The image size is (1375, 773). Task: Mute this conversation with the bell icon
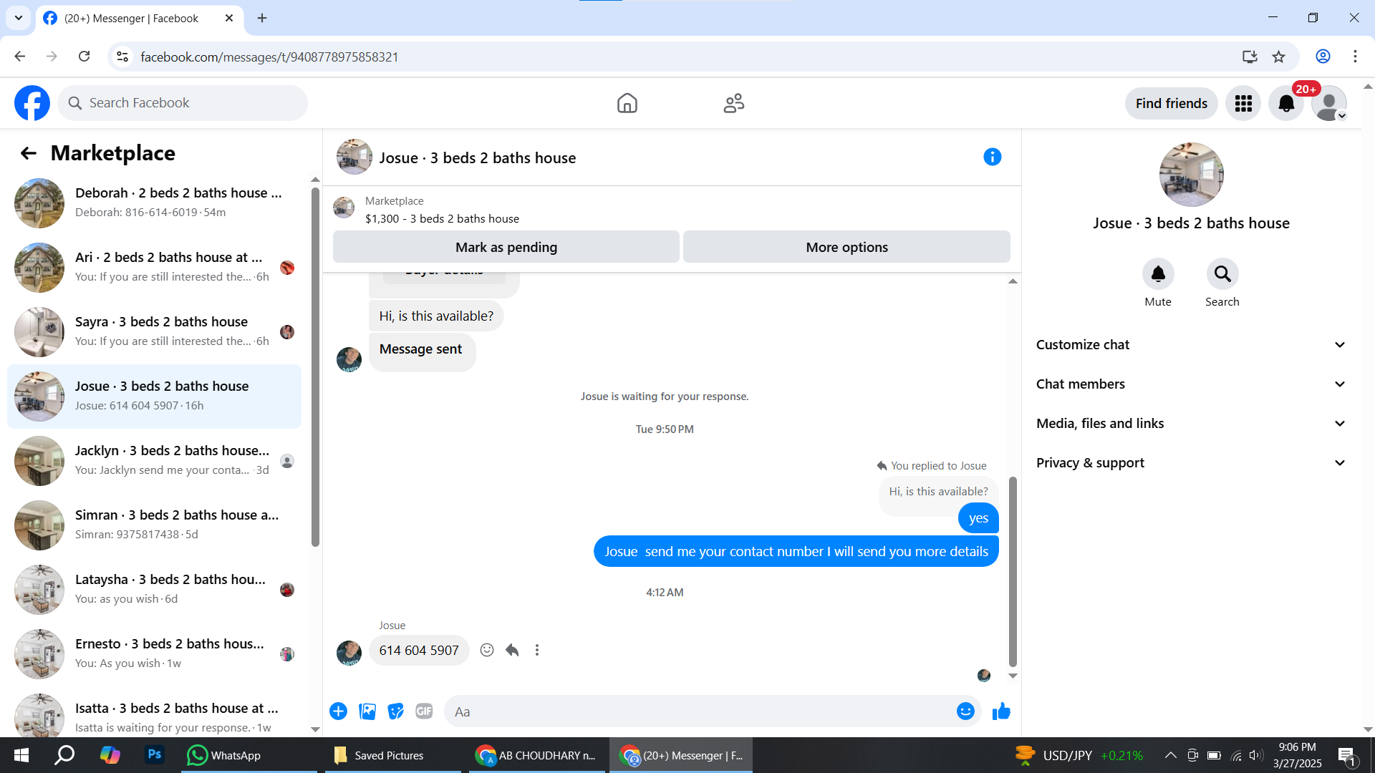[x=1158, y=274]
